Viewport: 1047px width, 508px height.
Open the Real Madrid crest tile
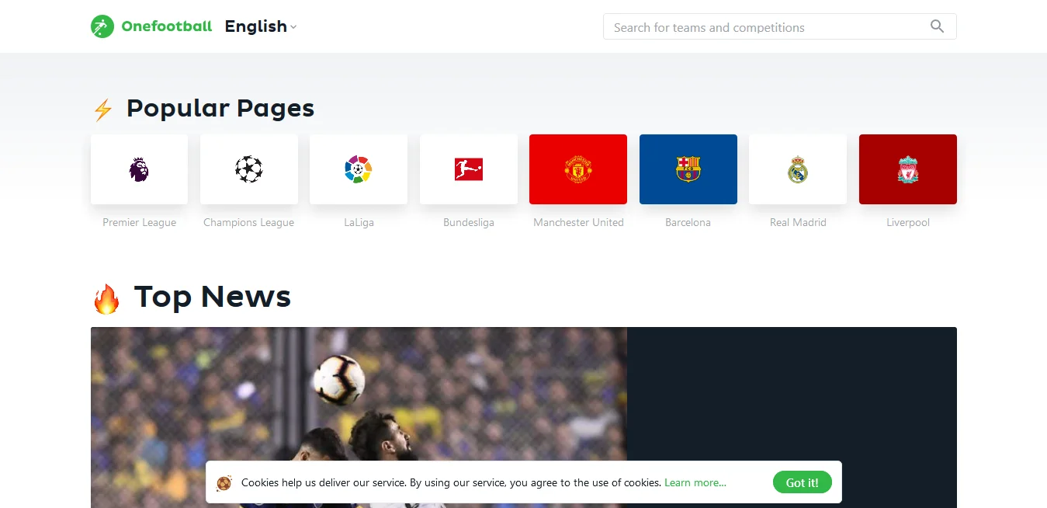point(798,169)
